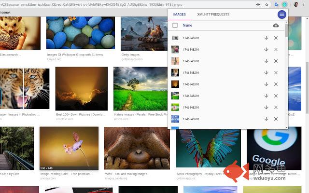This screenshot has width=309, height=193.
Task: Click 'Nature images · Pexels' caption
Action: click(x=141, y=115)
